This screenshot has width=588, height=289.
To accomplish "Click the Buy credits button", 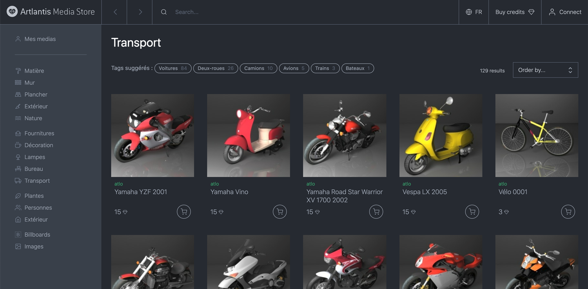I will (x=515, y=12).
